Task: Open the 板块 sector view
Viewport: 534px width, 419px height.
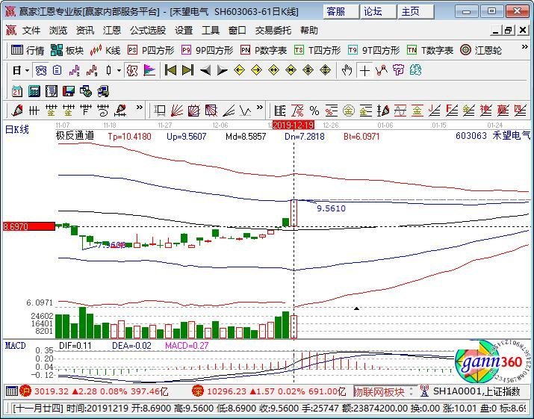Action: click(x=66, y=51)
